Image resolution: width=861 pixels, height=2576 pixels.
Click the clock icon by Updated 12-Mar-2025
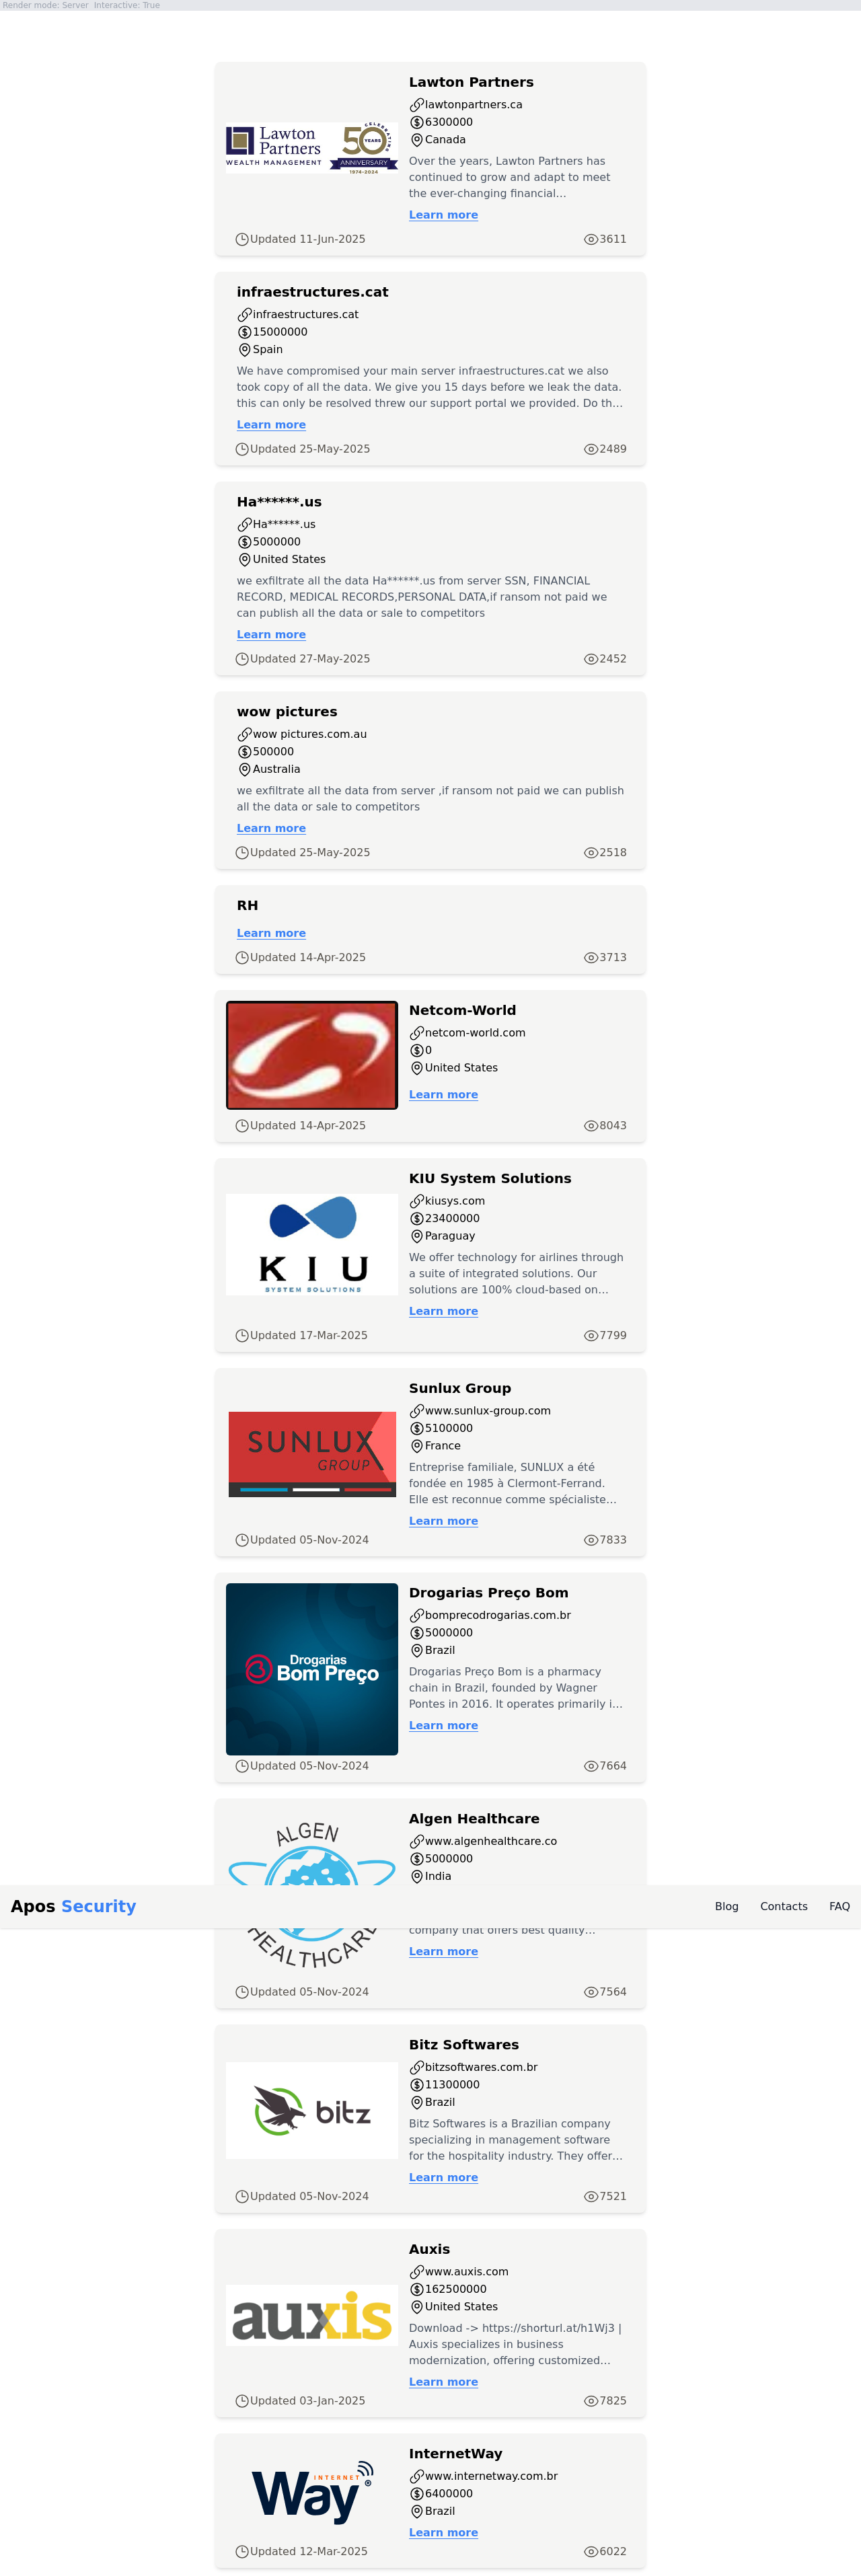(x=242, y=2552)
